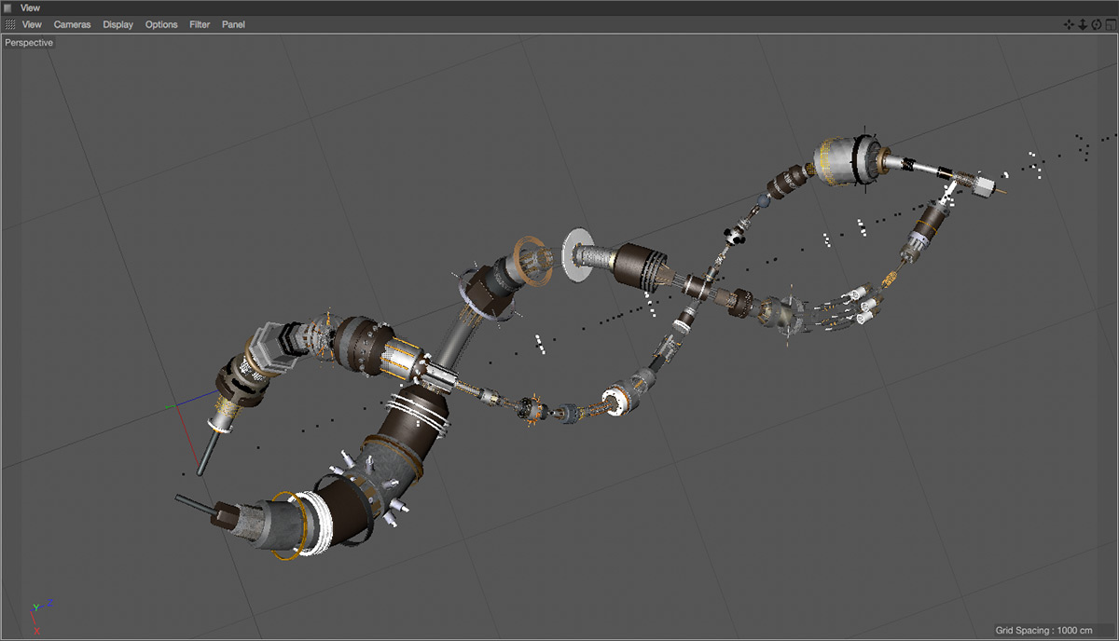
Task: Open the Cameras menu
Action: tap(72, 24)
